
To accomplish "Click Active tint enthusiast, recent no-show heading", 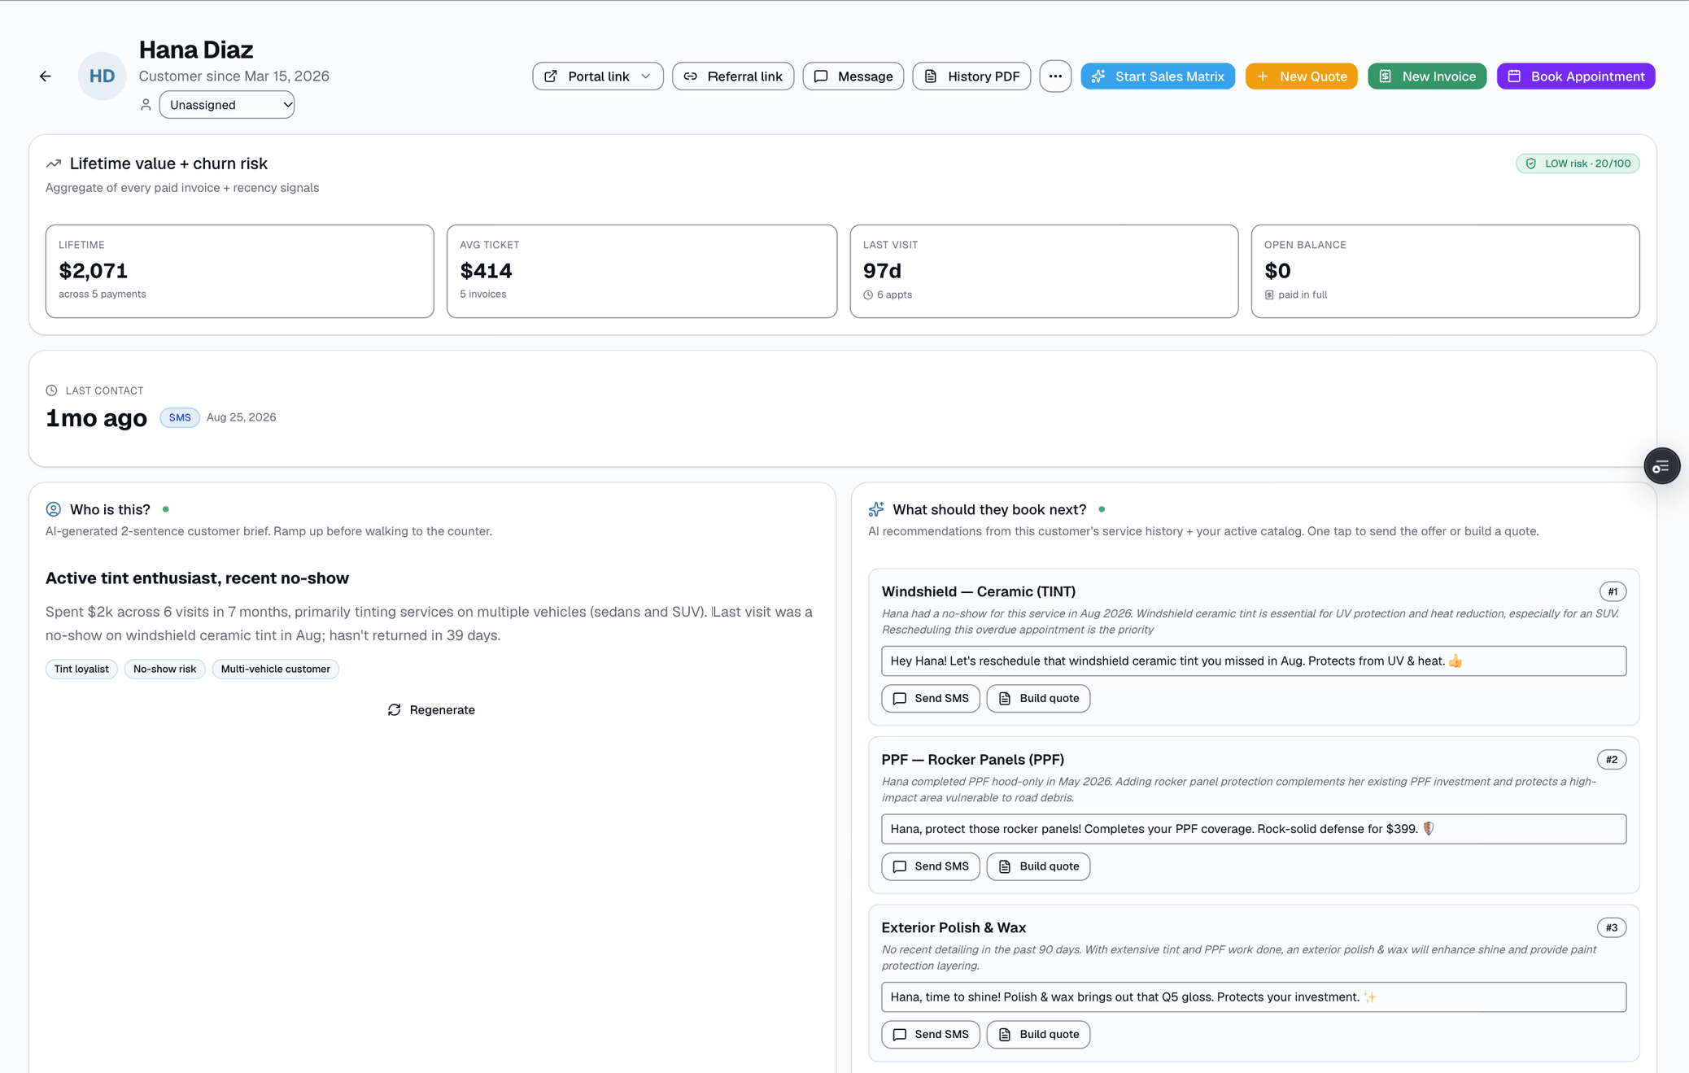I will click(x=197, y=578).
